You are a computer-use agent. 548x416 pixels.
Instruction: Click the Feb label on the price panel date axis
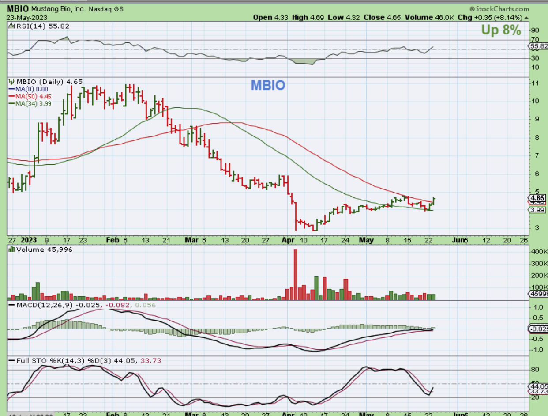point(113,240)
